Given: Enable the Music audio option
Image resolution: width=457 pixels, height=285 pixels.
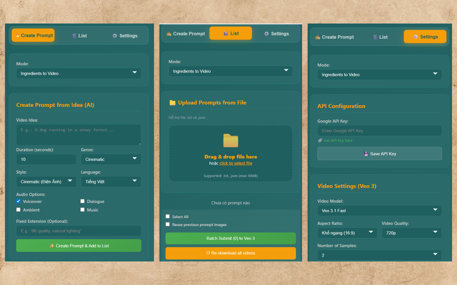Looking at the screenshot, I should pyautogui.click(x=82, y=210).
